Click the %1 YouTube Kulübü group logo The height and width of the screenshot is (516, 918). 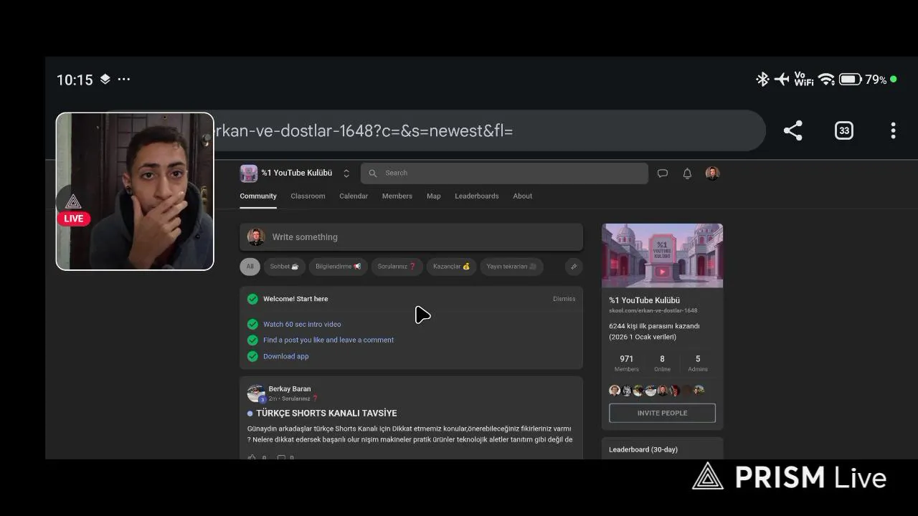pos(248,173)
